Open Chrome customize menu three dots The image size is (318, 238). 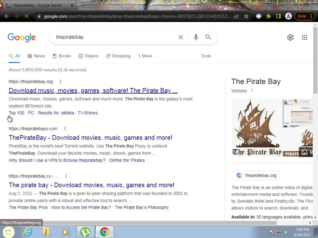tap(311, 16)
